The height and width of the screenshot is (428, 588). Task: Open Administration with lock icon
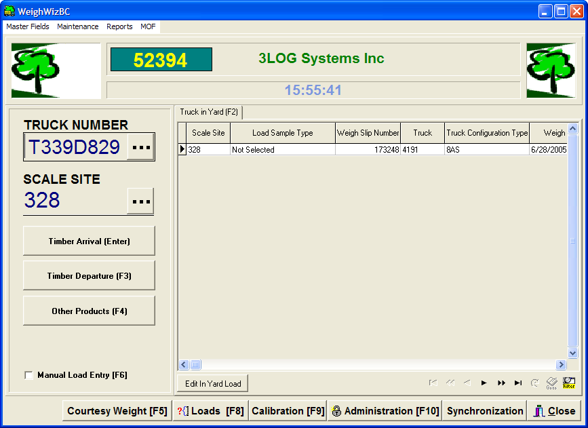(x=385, y=411)
